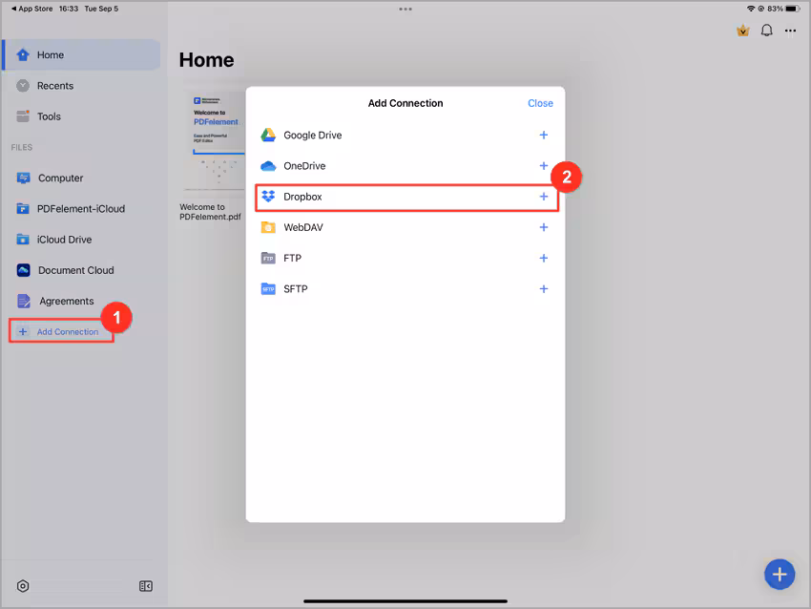Screen dimensions: 811x609
Task: Open Welcome to PDFelement.pdf thumbnail
Action: pos(213,143)
